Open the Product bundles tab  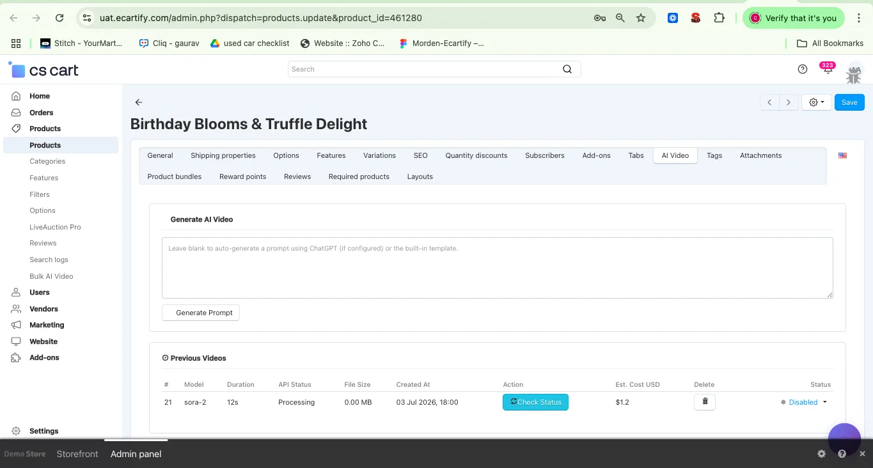pos(175,176)
